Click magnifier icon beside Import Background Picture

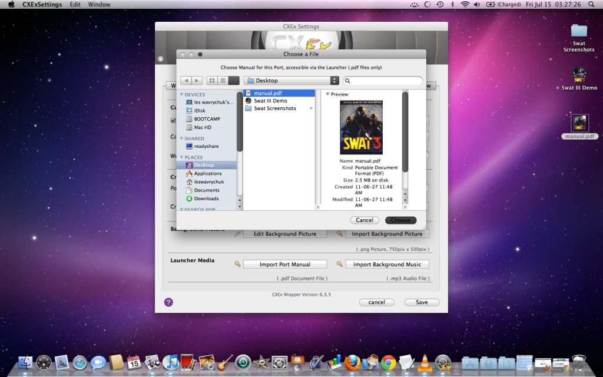(340, 233)
